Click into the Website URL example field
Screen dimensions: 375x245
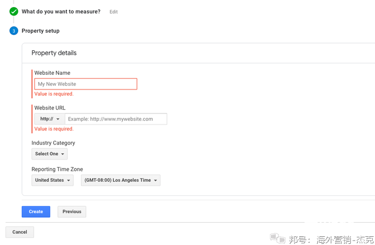116,119
